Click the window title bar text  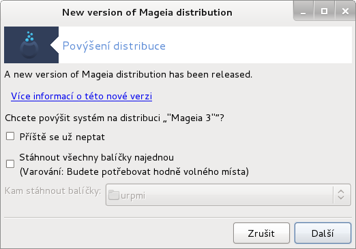(147, 12)
